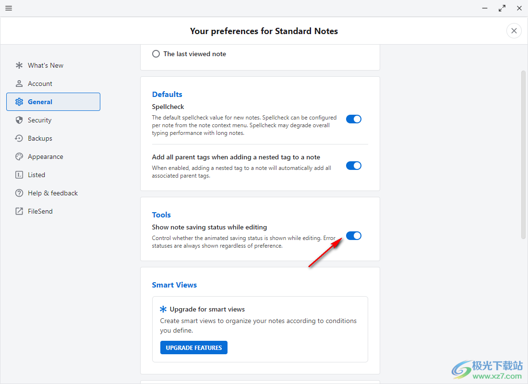This screenshot has width=528, height=384.
Task: Close the preferences dialog with round X
Action: (514, 31)
